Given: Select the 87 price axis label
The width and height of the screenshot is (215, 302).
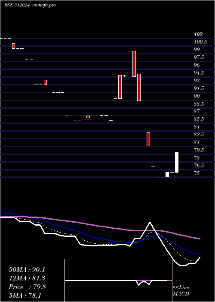Looking at the screenshot, I should tap(197, 111).
